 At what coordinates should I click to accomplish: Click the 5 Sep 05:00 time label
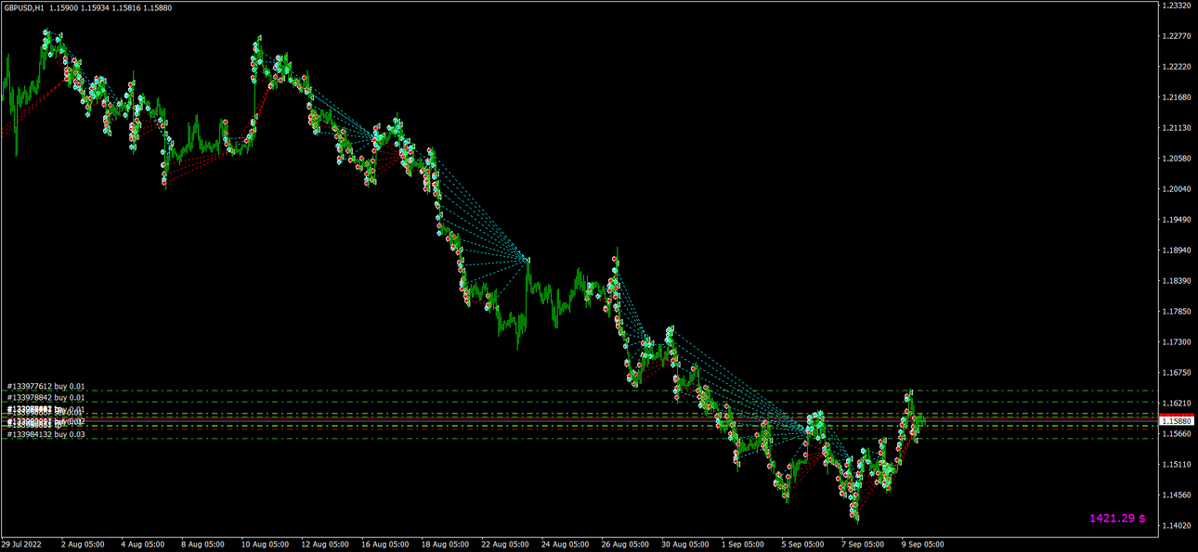pyautogui.click(x=803, y=545)
